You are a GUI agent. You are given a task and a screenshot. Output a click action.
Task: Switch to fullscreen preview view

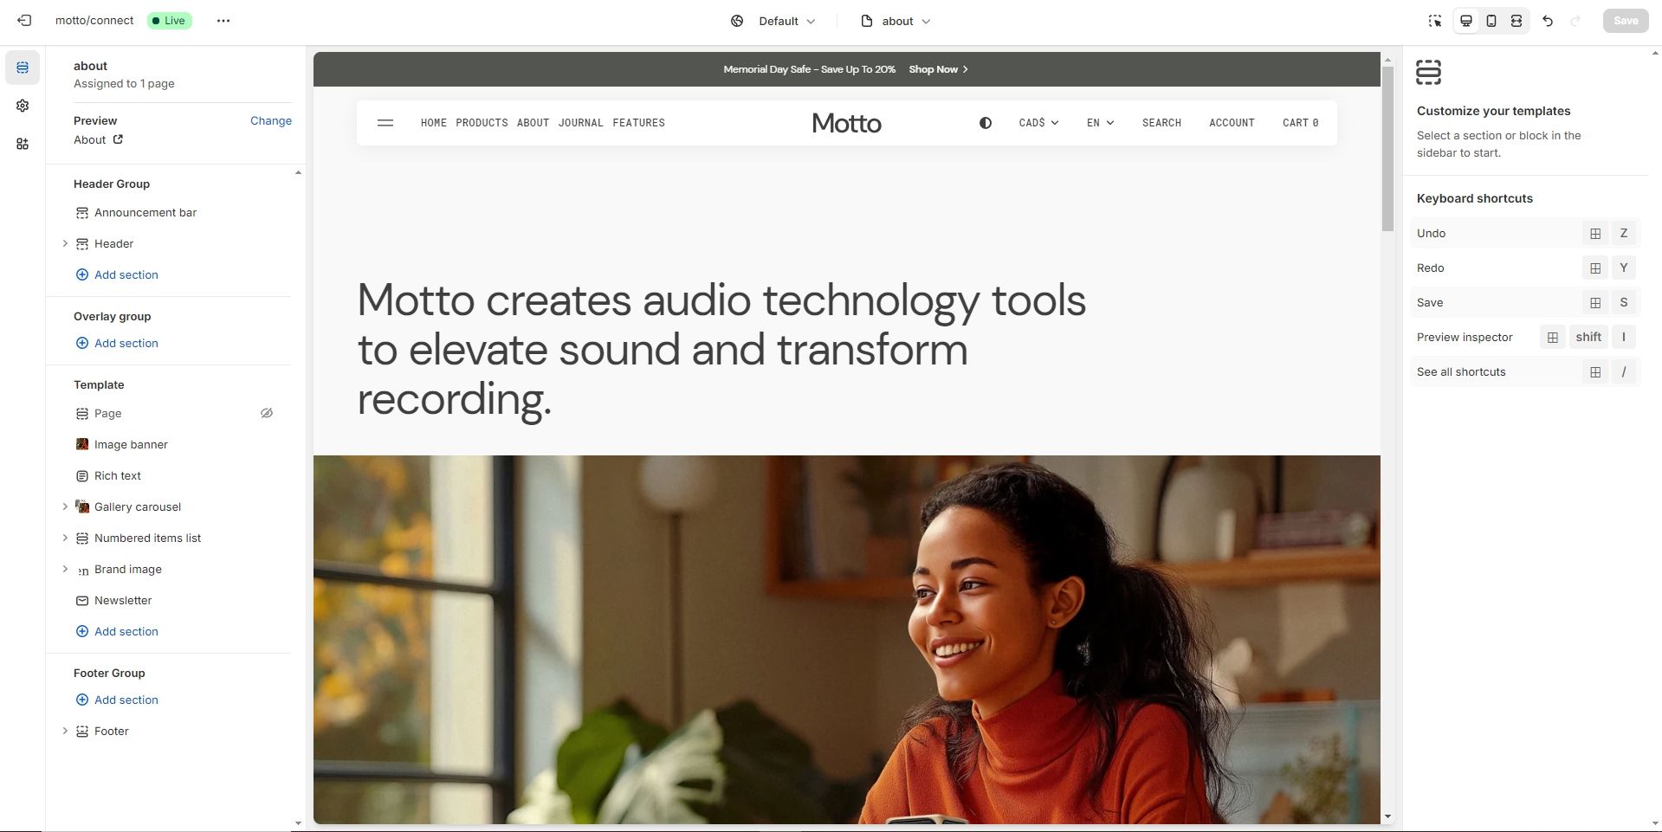[1516, 21]
